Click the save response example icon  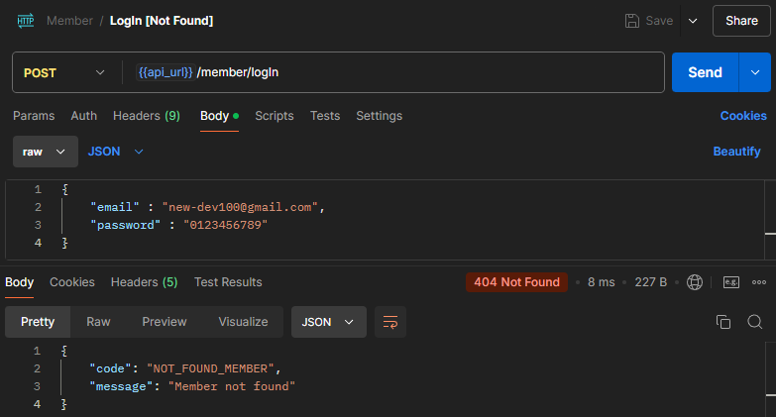pyautogui.click(x=731, y=282)
